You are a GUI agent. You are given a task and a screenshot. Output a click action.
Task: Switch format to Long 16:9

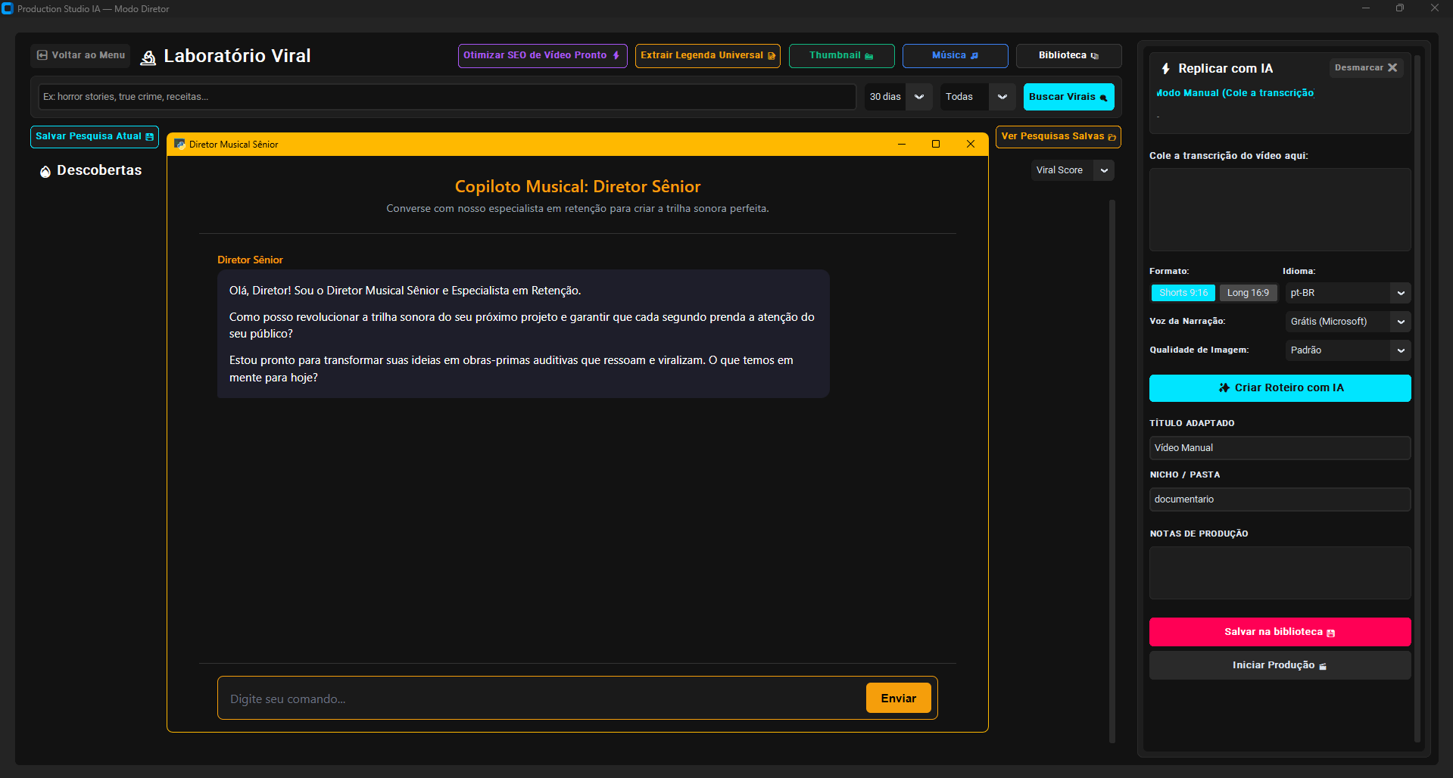(x=1248, y=293)
